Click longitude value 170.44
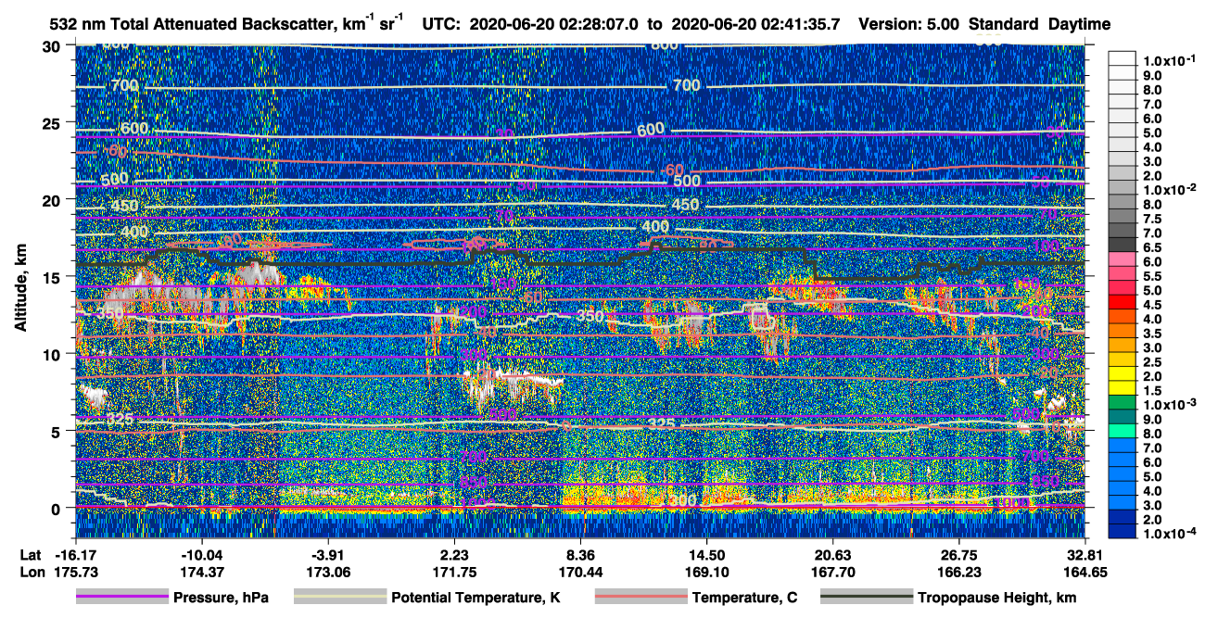Screen dimensions: 1205x618 tap(581, 573)
